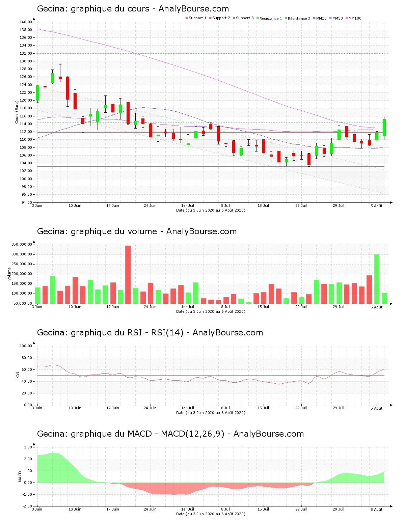Select the Résistance 2 legend entry
Viewport: 405px width, 523px height.
(x=297, y=19)
